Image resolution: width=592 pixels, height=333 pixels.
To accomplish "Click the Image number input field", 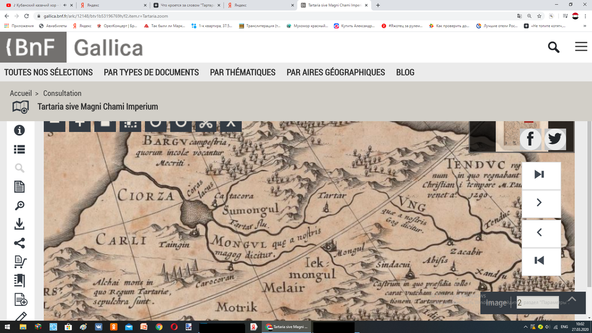I will click(537, 302).
